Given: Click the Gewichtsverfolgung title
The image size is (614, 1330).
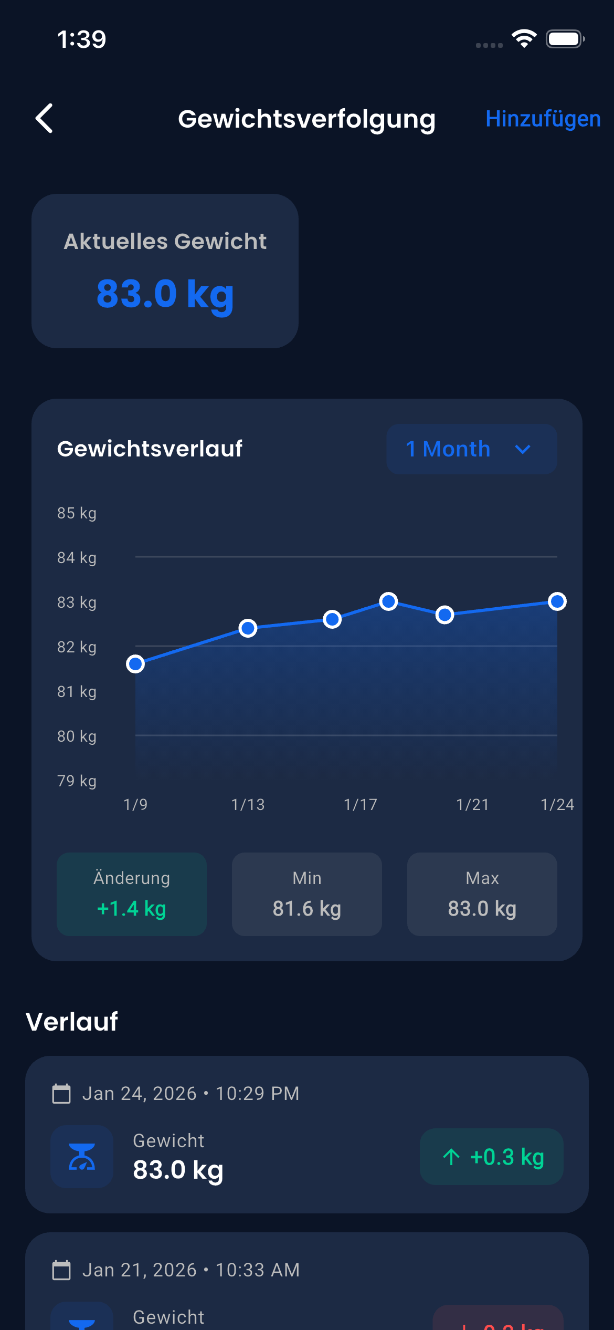Looking at the screenshot, I should click(x=307, y=119).
